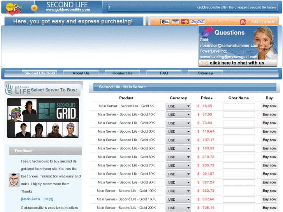
Task: Click the Price+ column header
Action: pos(207,98)
